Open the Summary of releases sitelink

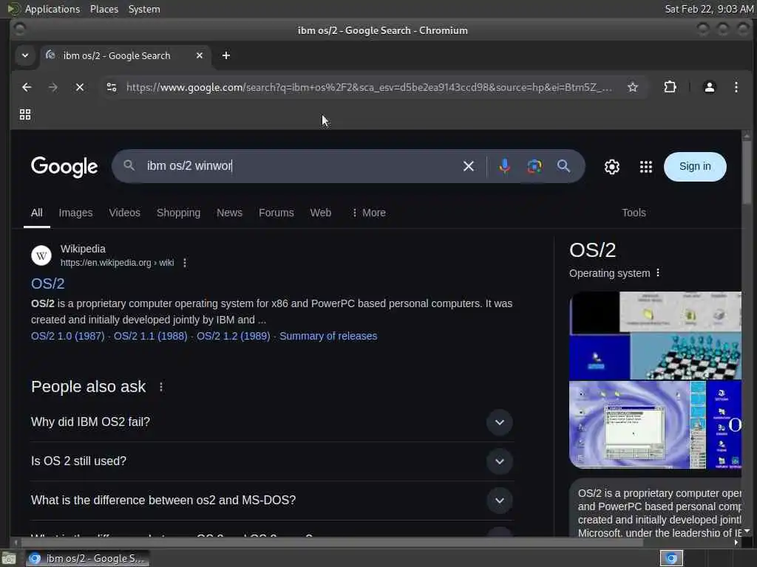[328, 336]
